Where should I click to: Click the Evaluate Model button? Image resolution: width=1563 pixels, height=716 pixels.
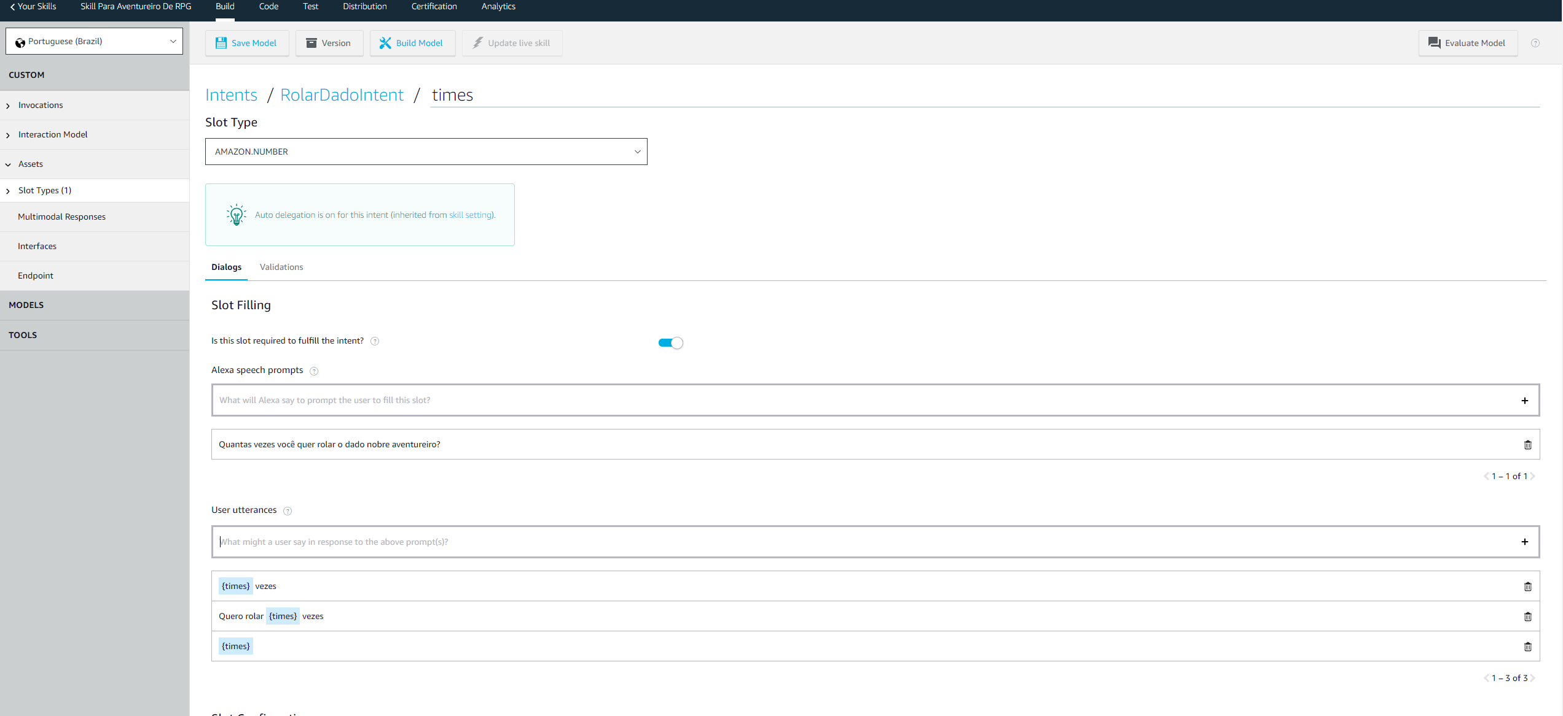[x=1467, y=43]
